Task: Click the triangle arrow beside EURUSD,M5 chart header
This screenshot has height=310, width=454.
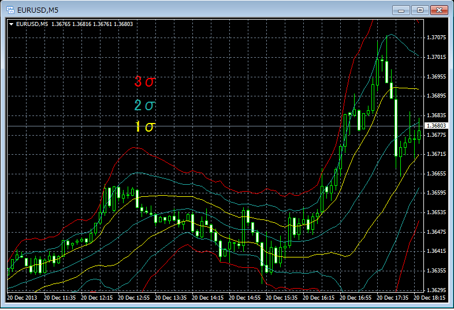Action: (x=11, y=24)
